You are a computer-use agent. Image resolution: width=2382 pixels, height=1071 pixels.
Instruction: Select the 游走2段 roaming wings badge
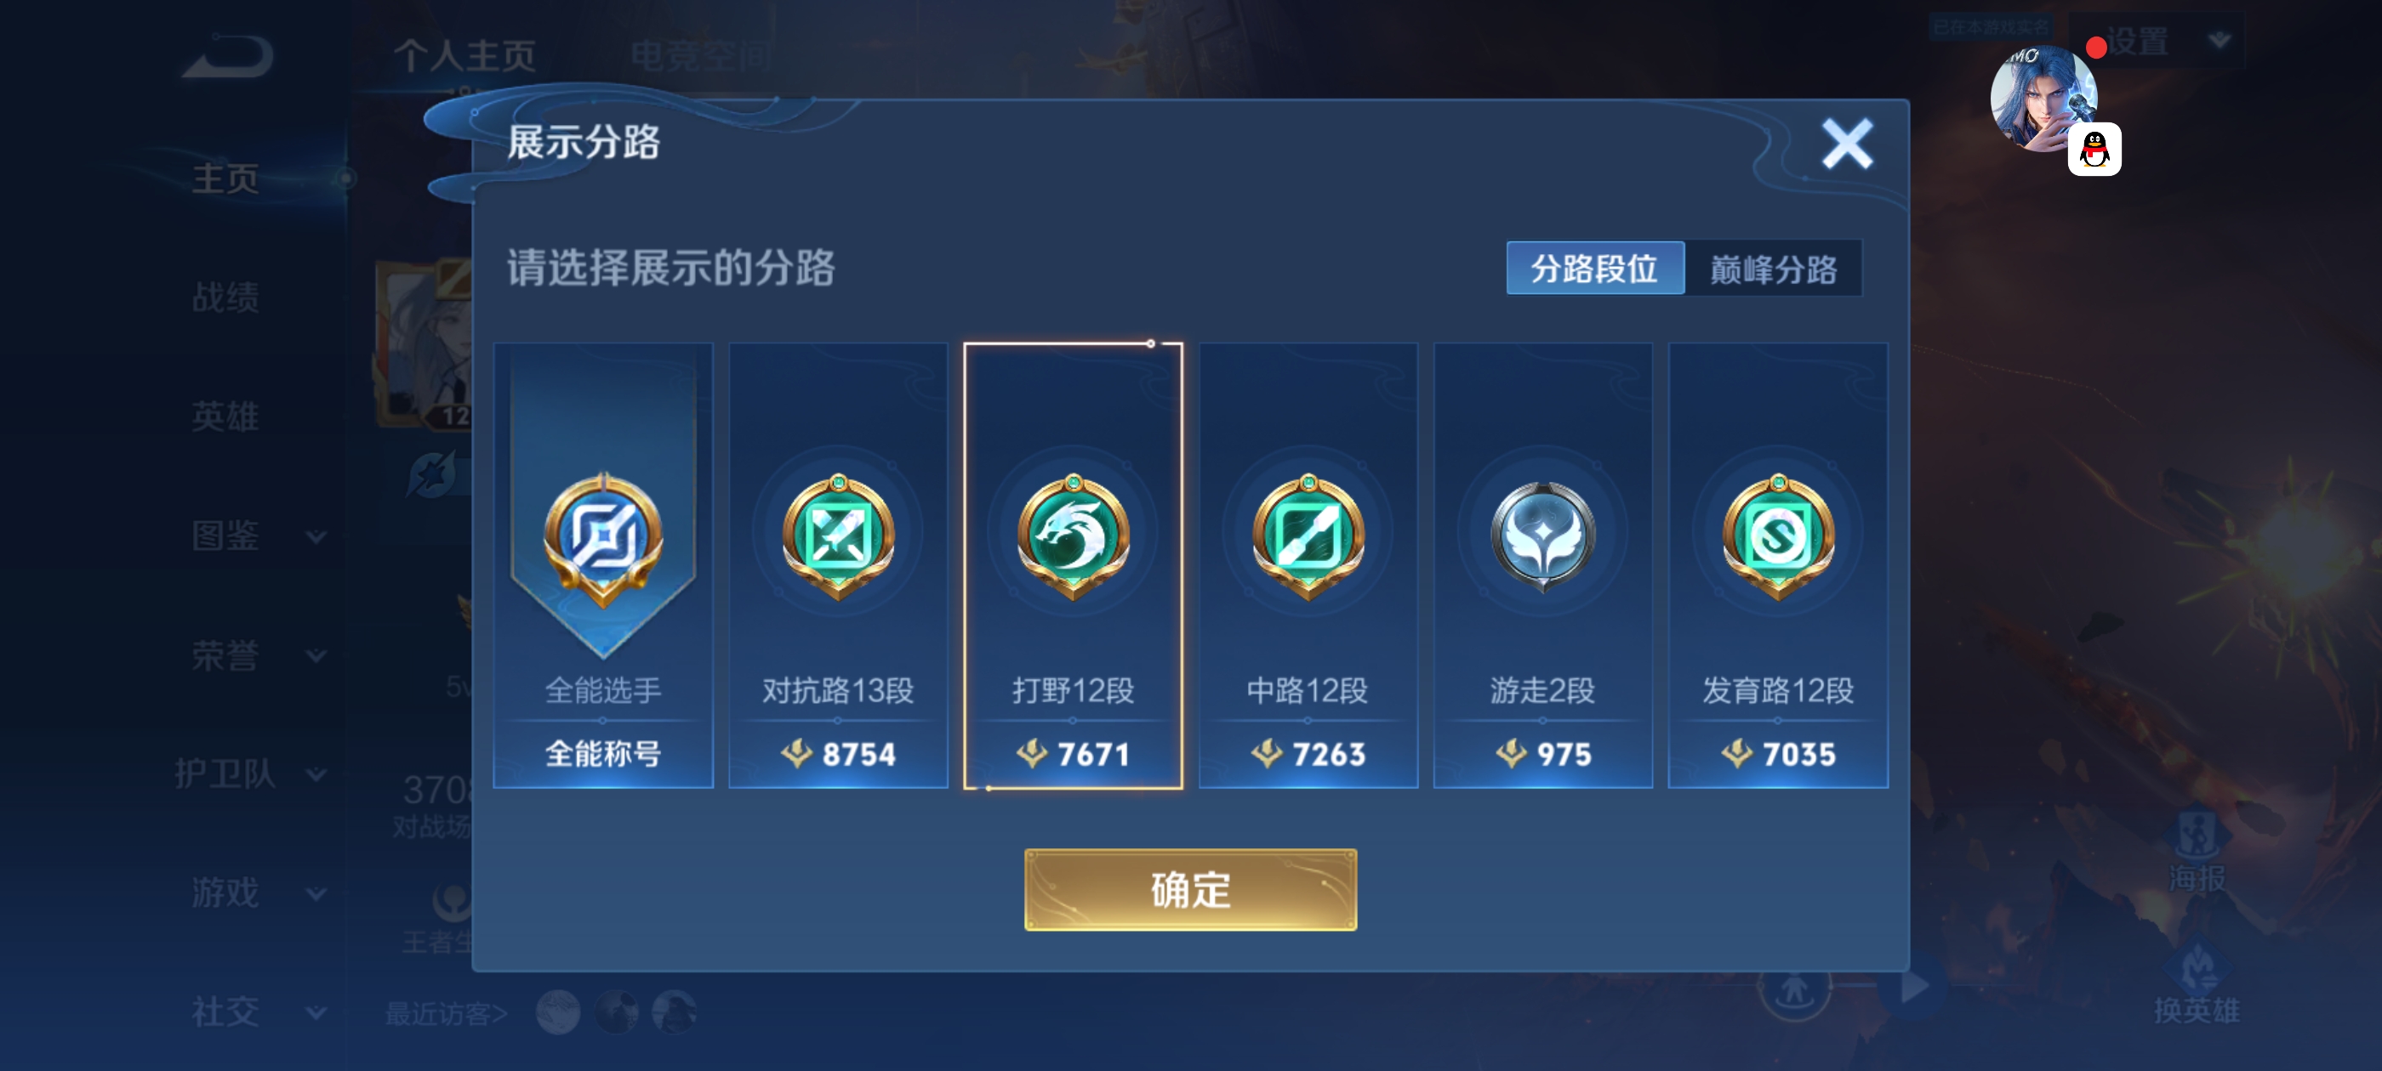(1542, 537)
